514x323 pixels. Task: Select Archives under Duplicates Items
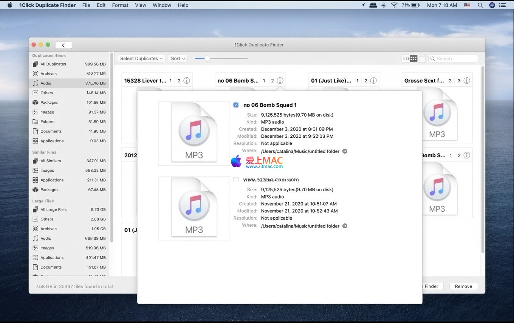coord(48,74)
